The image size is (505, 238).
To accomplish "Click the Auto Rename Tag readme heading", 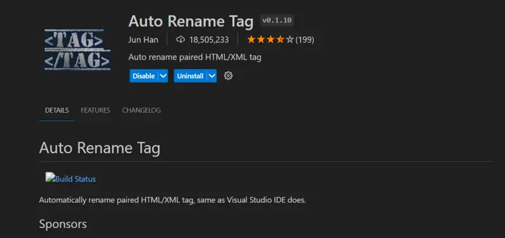I will tap(100, 148).
